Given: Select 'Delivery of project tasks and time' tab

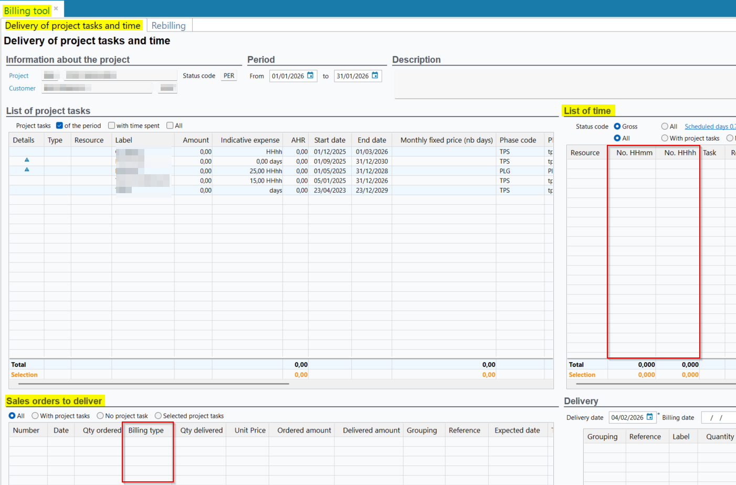Looking at the screenshot, I should coord(72,25).
